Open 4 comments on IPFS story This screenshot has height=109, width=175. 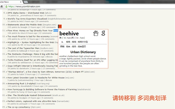click(50, 16)
